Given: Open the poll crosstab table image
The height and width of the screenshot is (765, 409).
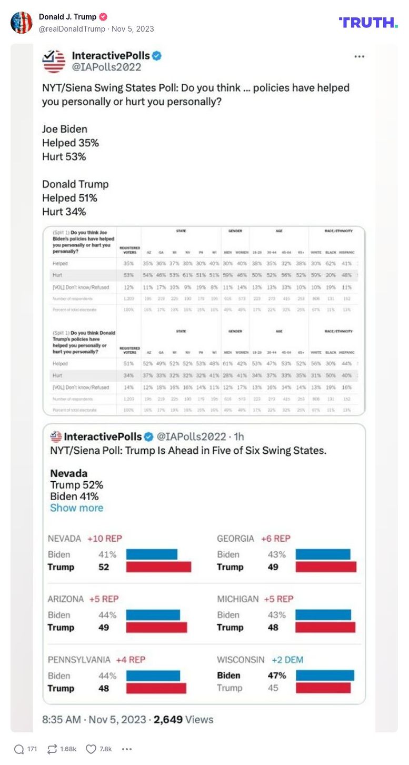Looking at the screenshot, I should point(204,321).
